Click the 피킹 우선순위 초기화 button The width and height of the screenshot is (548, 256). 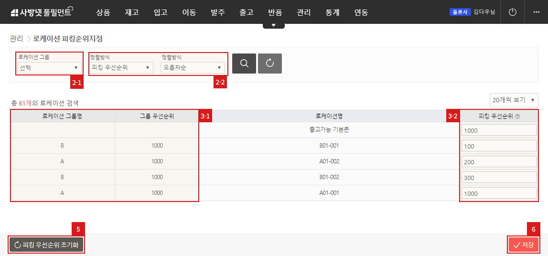pyautogui.click(x=46, y=245)
